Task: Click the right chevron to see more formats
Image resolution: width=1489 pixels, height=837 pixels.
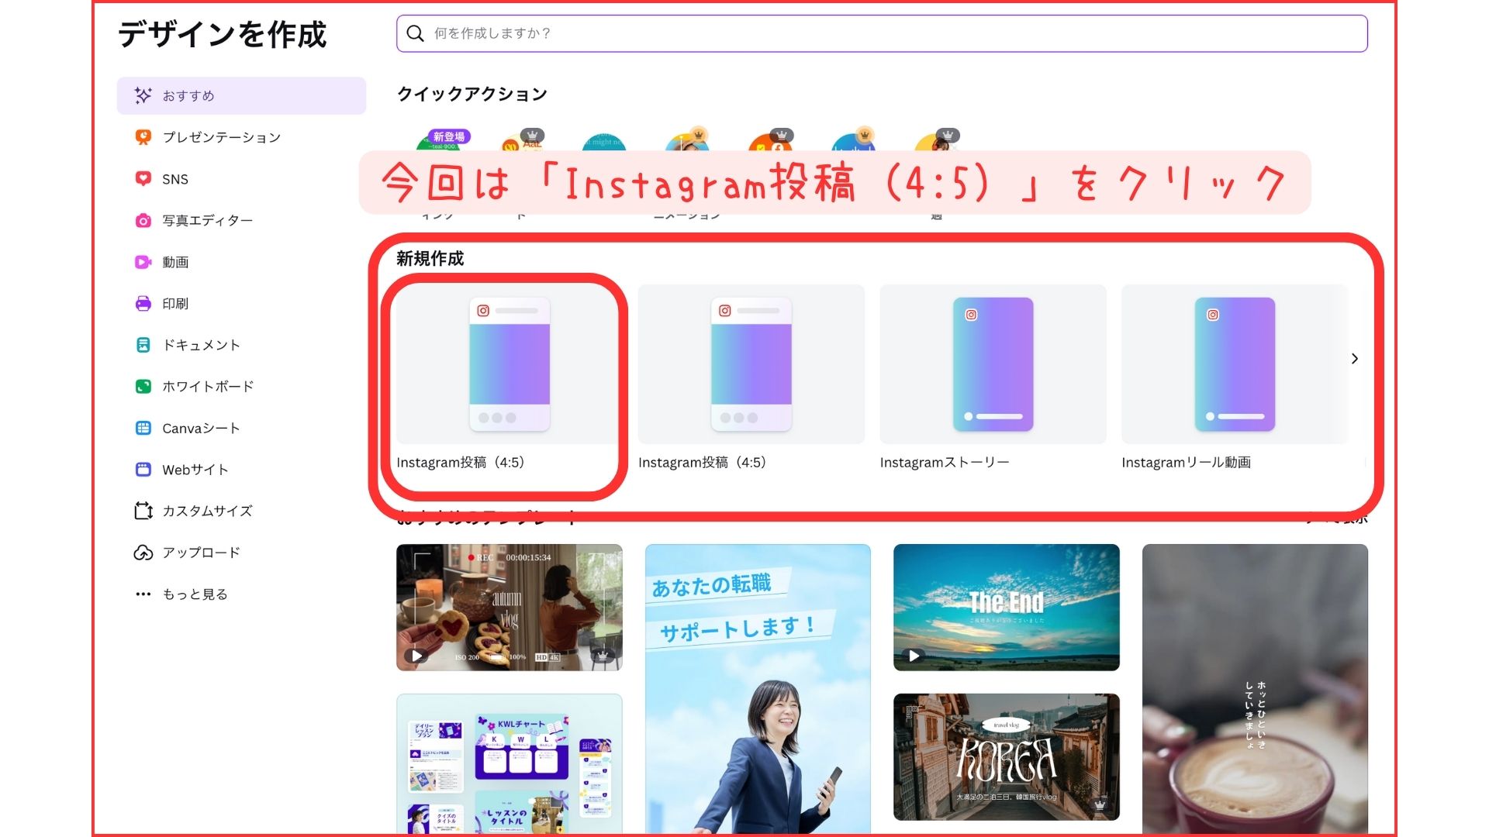Action: (1355, 359)
